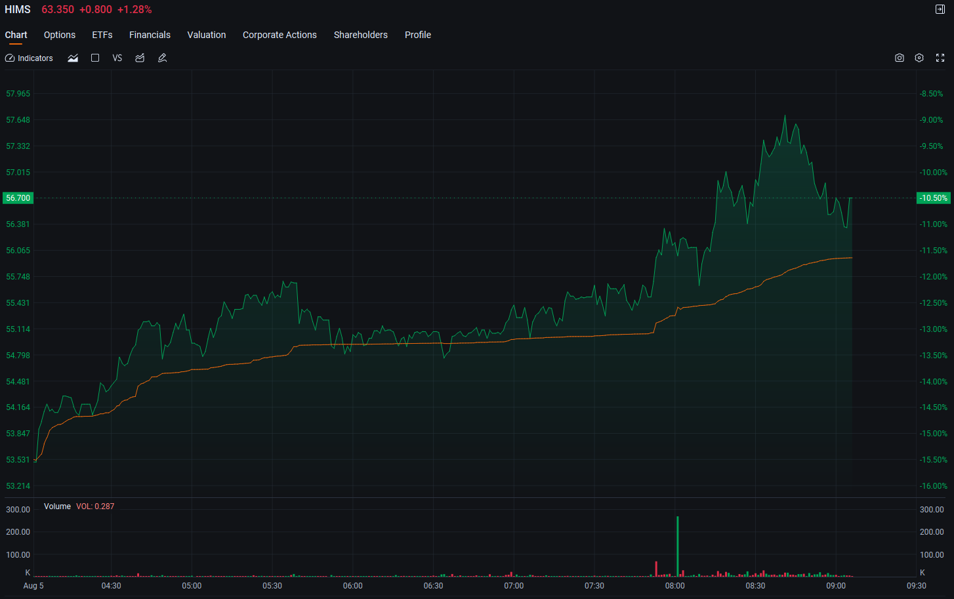Screen dimensions: 954x599
Task: Click the chart overlay icon next to VS
Action: pos(140,58)
